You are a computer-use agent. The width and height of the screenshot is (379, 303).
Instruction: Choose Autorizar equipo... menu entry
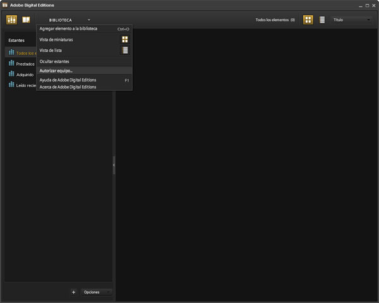[84, 71]
